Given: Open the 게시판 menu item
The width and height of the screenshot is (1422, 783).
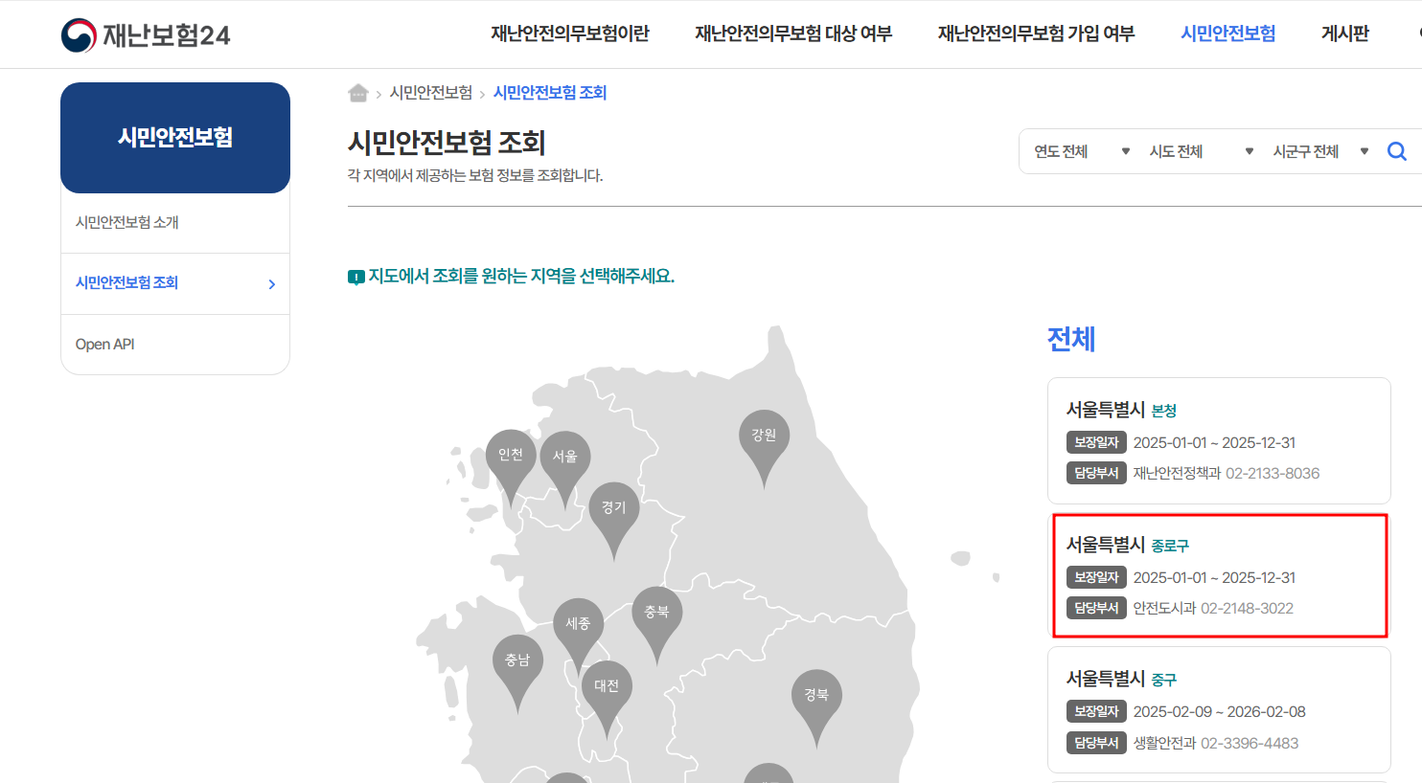Looking at the screenshot, I should pyautogui.click(x=1343, y=33).
